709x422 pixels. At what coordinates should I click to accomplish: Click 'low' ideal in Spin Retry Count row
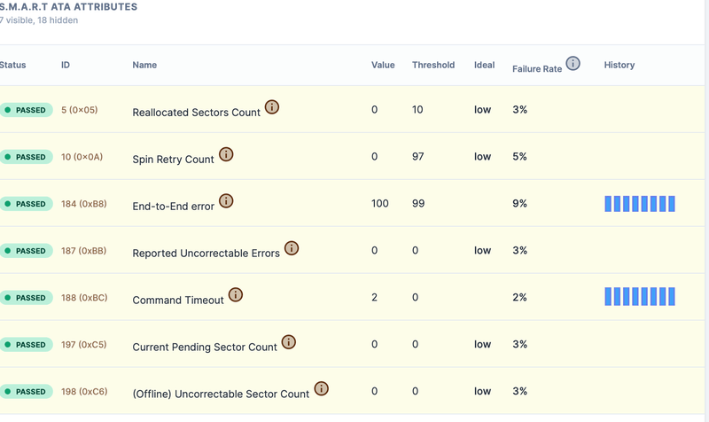coord(482,157)
